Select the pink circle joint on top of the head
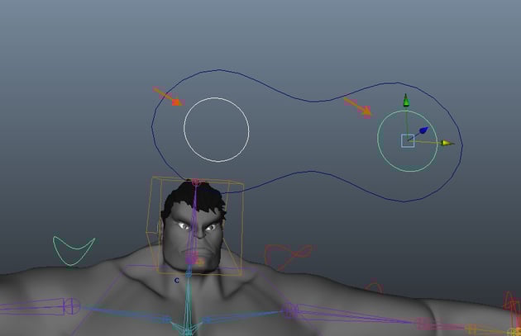521x336 pixels. (196, 182)
